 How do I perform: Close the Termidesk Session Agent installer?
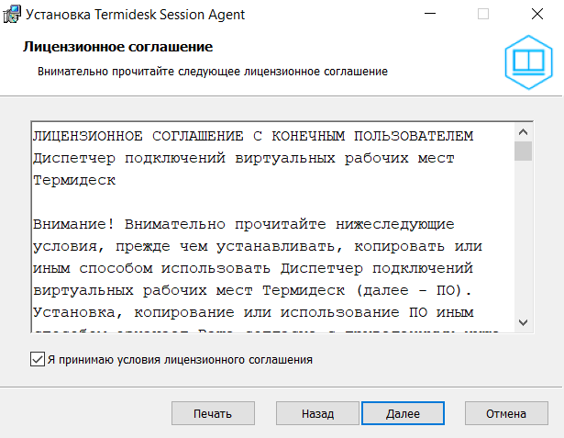[x=534, y=14]
